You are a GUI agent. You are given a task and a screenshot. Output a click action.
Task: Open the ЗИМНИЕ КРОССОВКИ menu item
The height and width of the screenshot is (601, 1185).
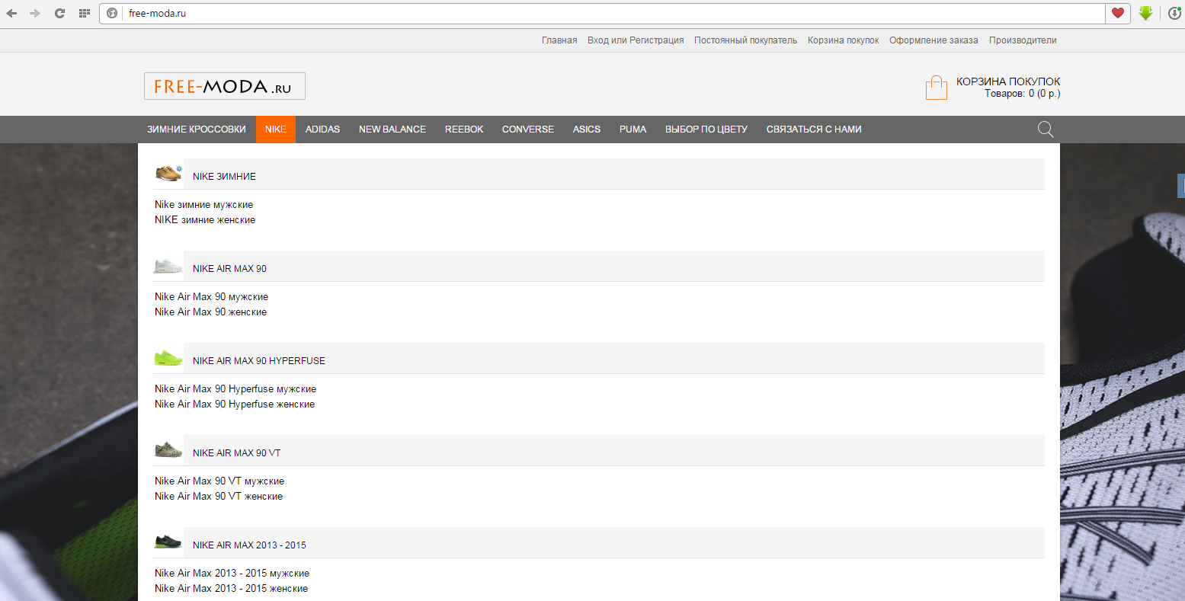197,129
